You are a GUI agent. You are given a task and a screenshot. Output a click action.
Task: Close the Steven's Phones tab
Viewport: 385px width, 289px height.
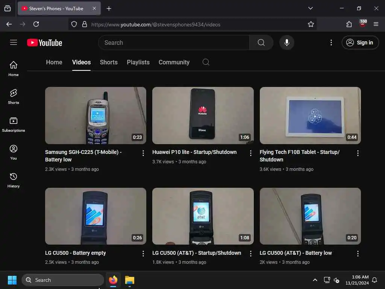coord(94,8)
